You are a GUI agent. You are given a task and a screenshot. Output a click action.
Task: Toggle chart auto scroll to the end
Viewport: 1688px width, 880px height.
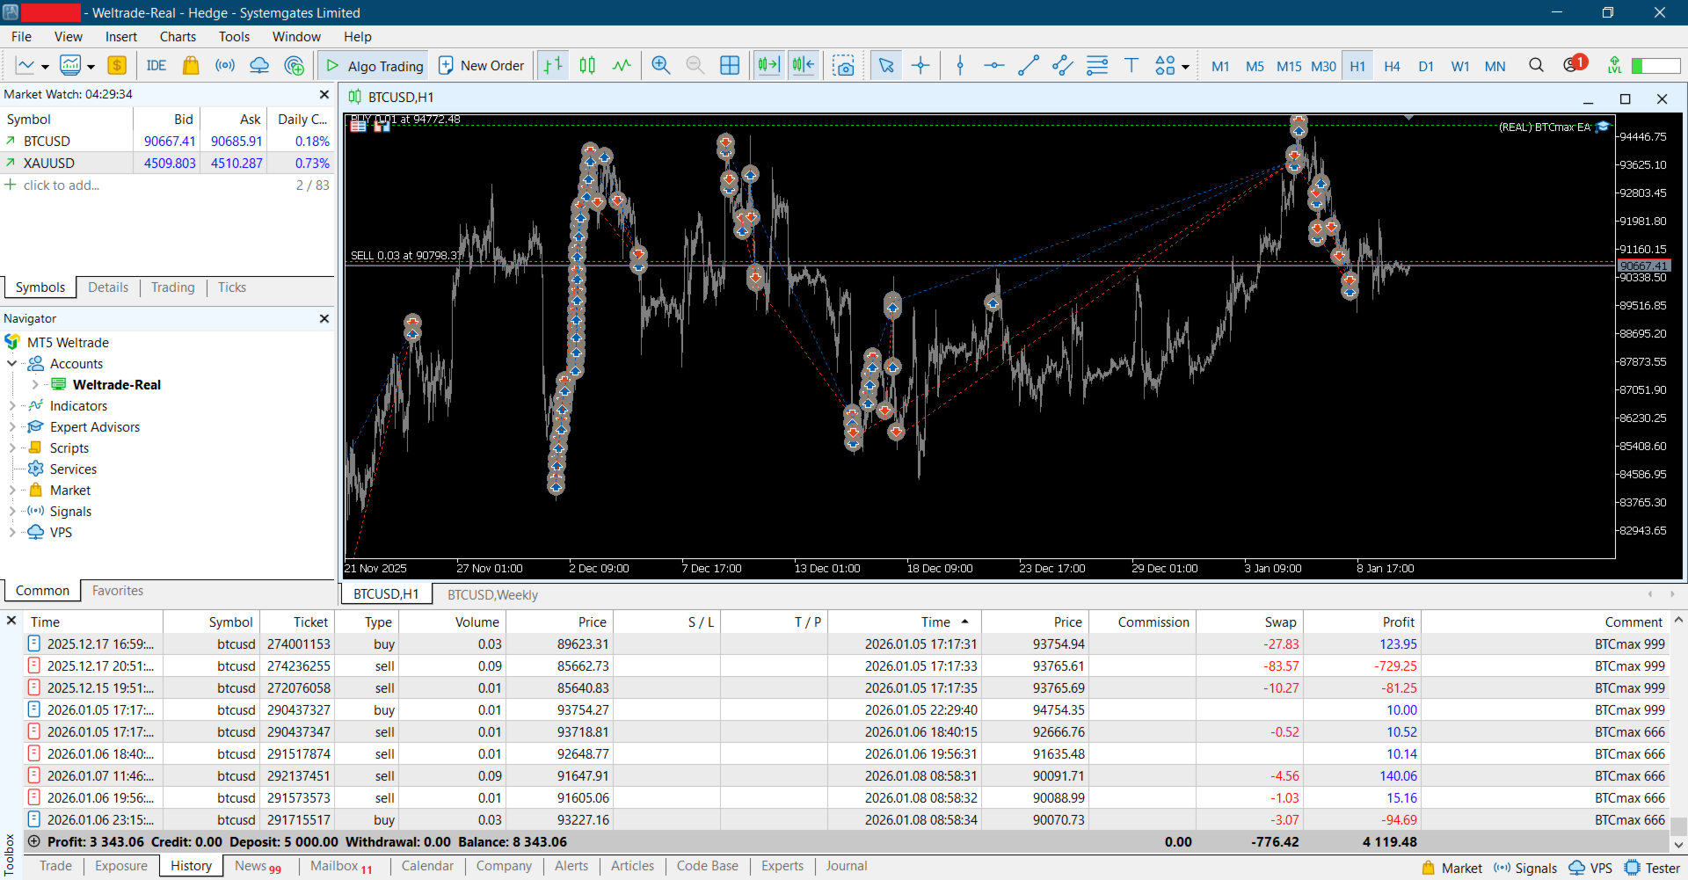[x=768, y=66]
